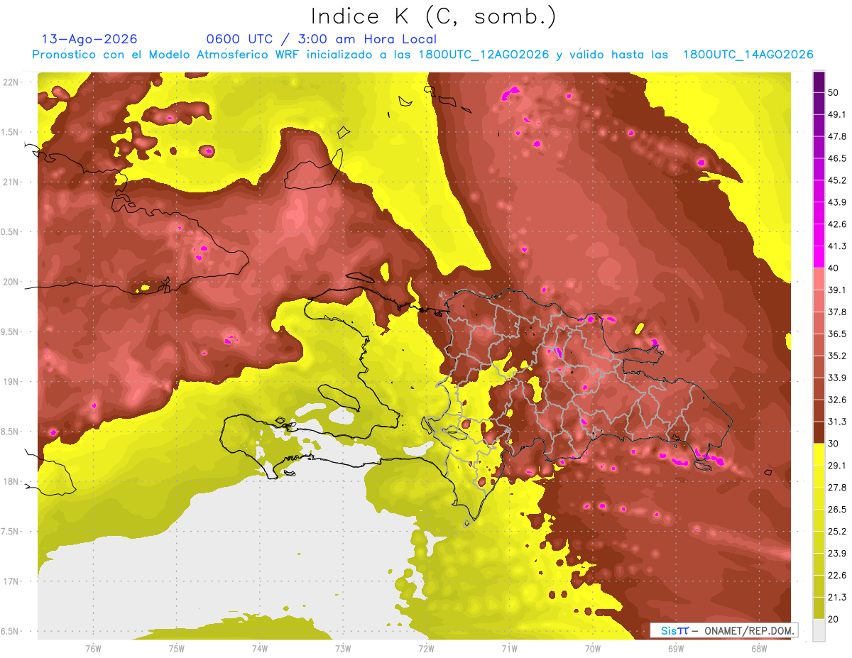
Task: Select the light gray swatch below 20
Action: point(819,630)
